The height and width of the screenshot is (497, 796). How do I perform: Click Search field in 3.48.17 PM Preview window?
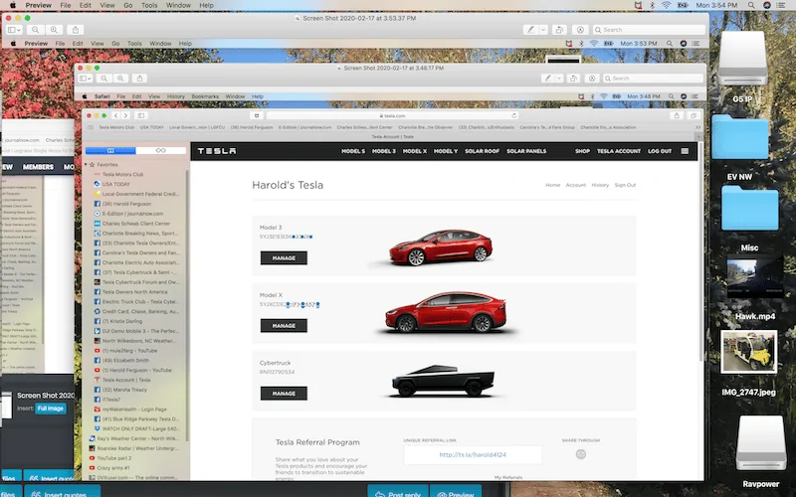pos(653,79)
